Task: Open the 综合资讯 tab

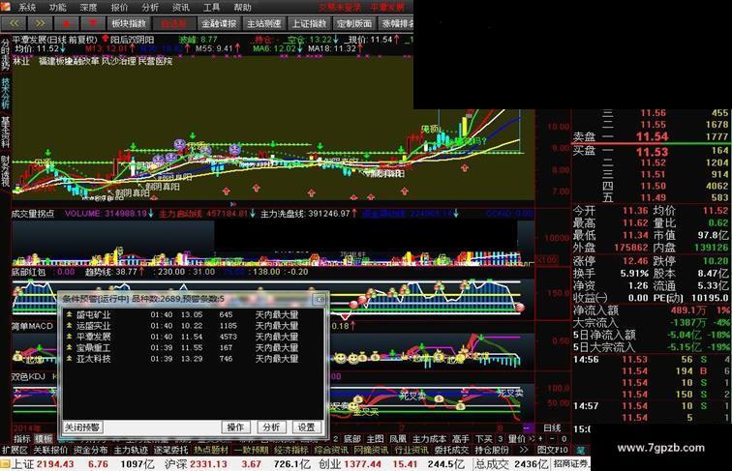Action: (332, 450)
